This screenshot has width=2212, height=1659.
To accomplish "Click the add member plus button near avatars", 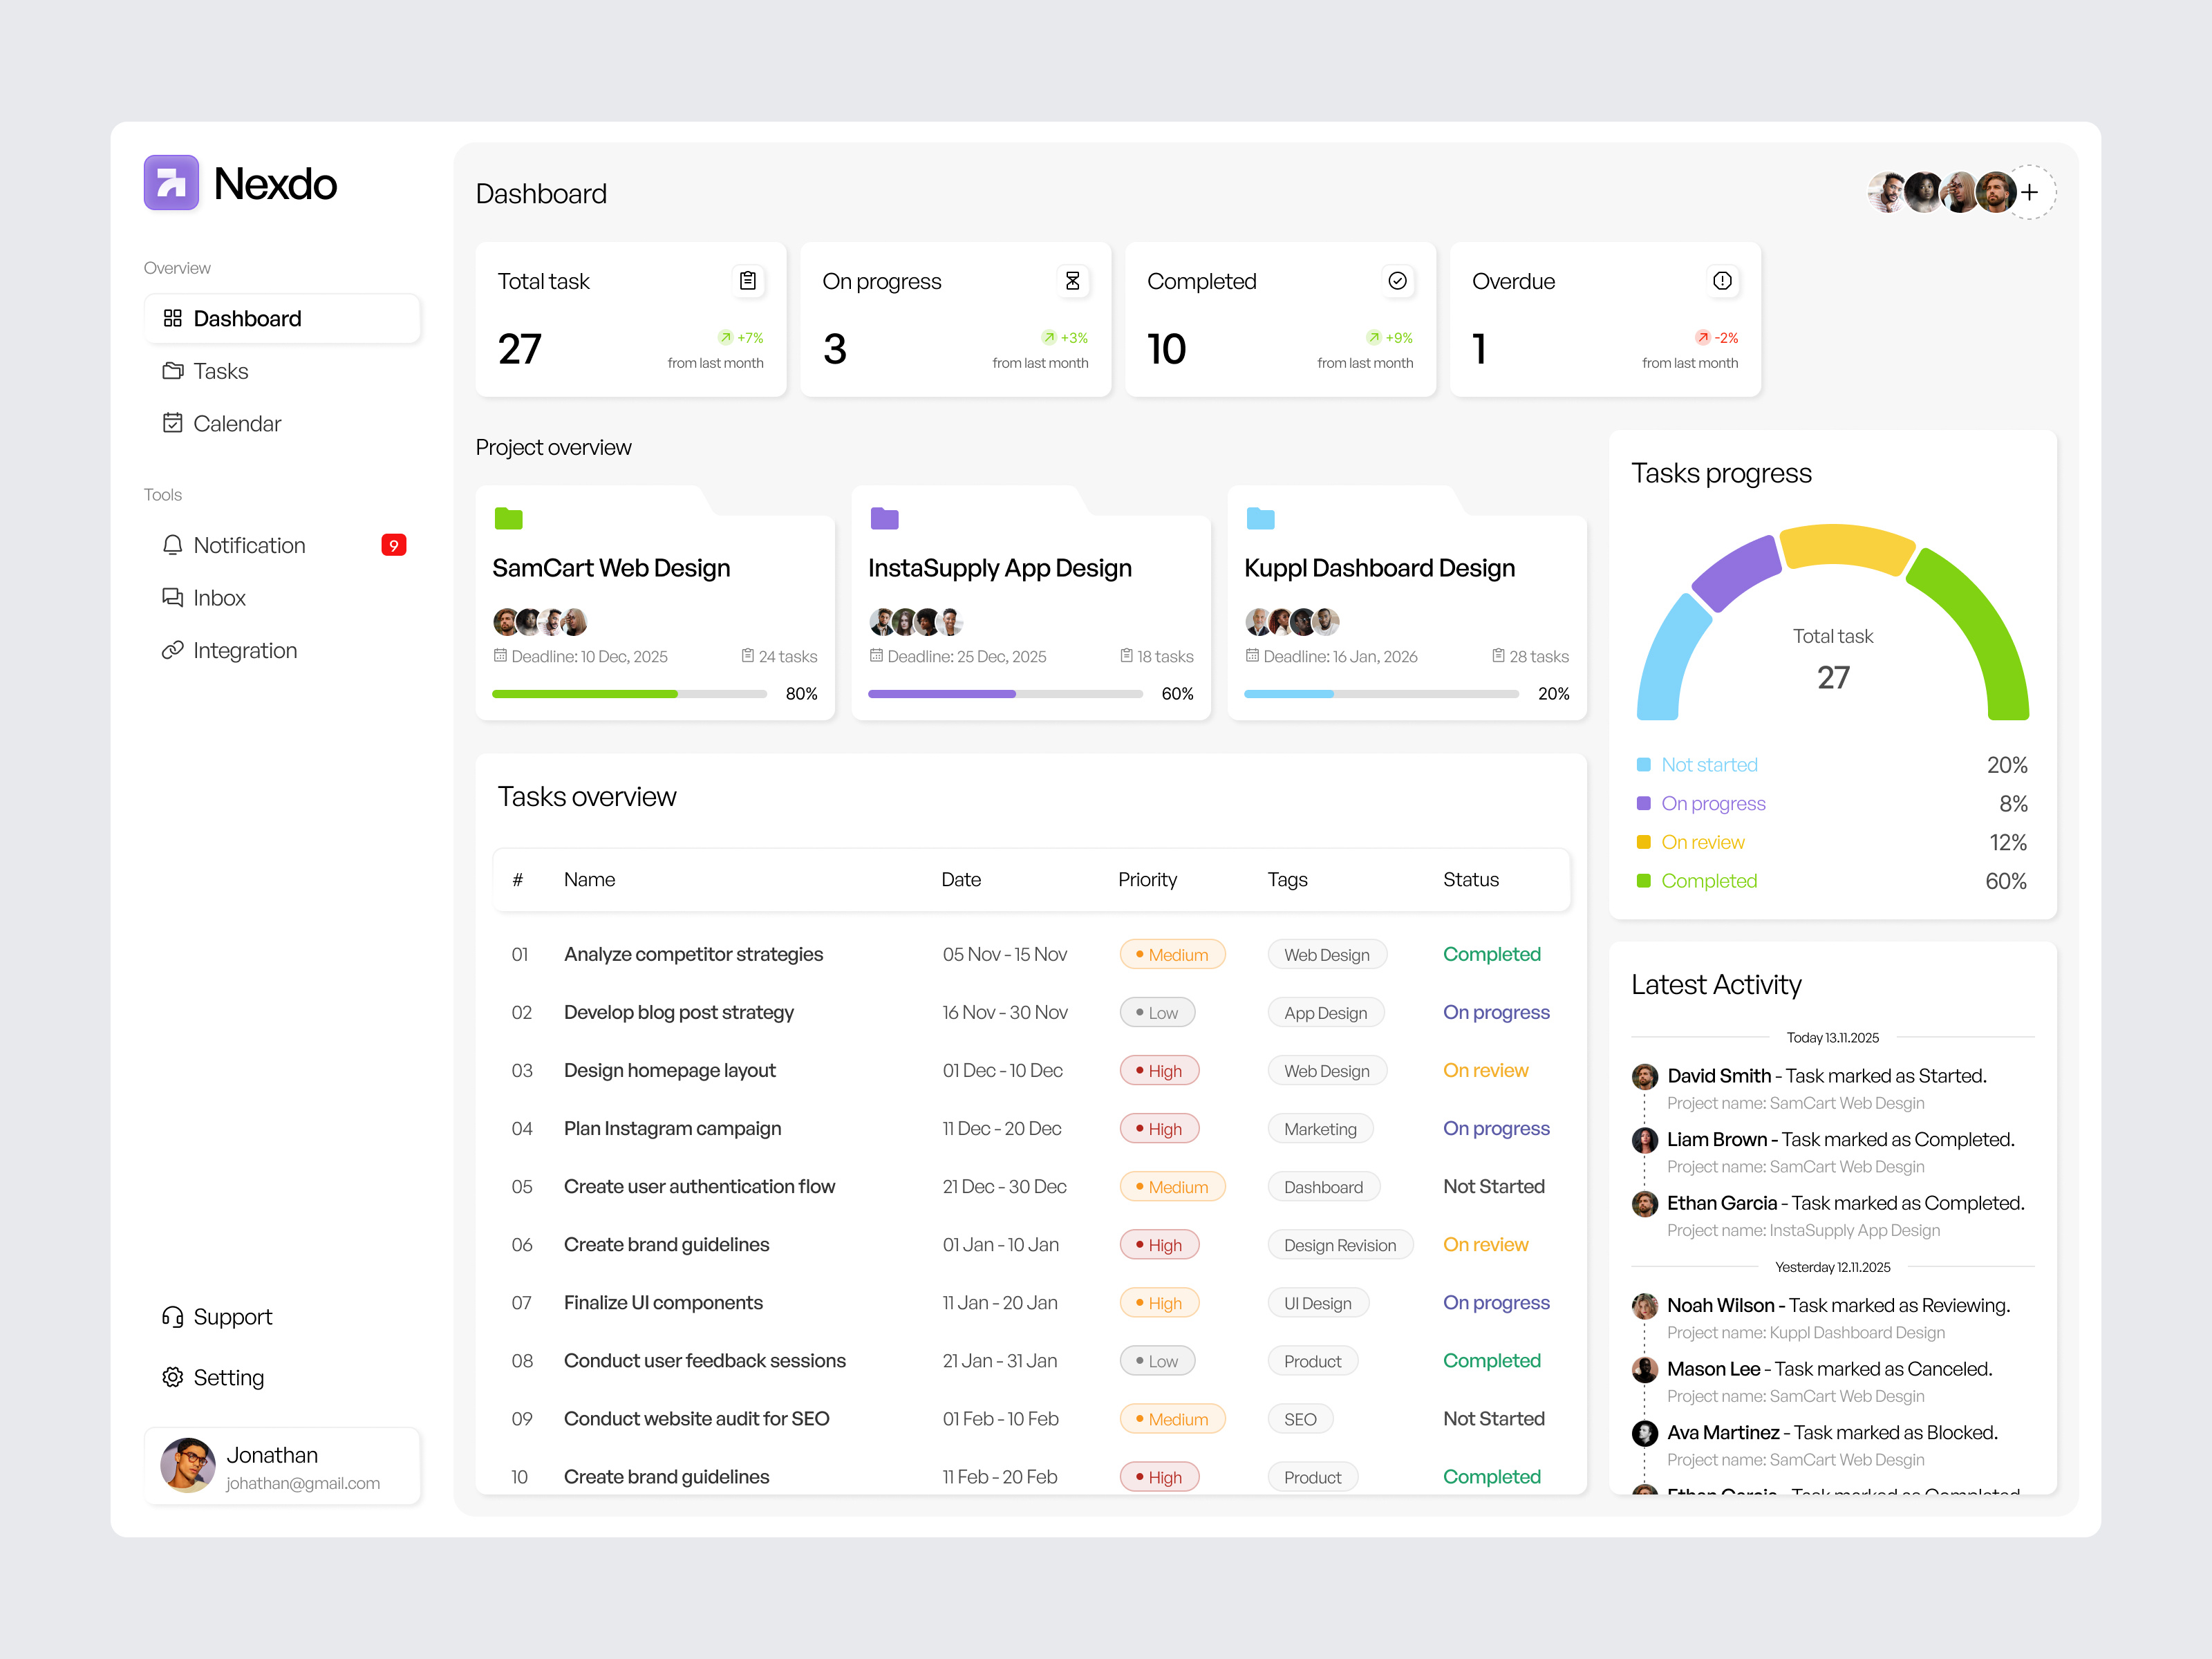I will pos(2029,192).
